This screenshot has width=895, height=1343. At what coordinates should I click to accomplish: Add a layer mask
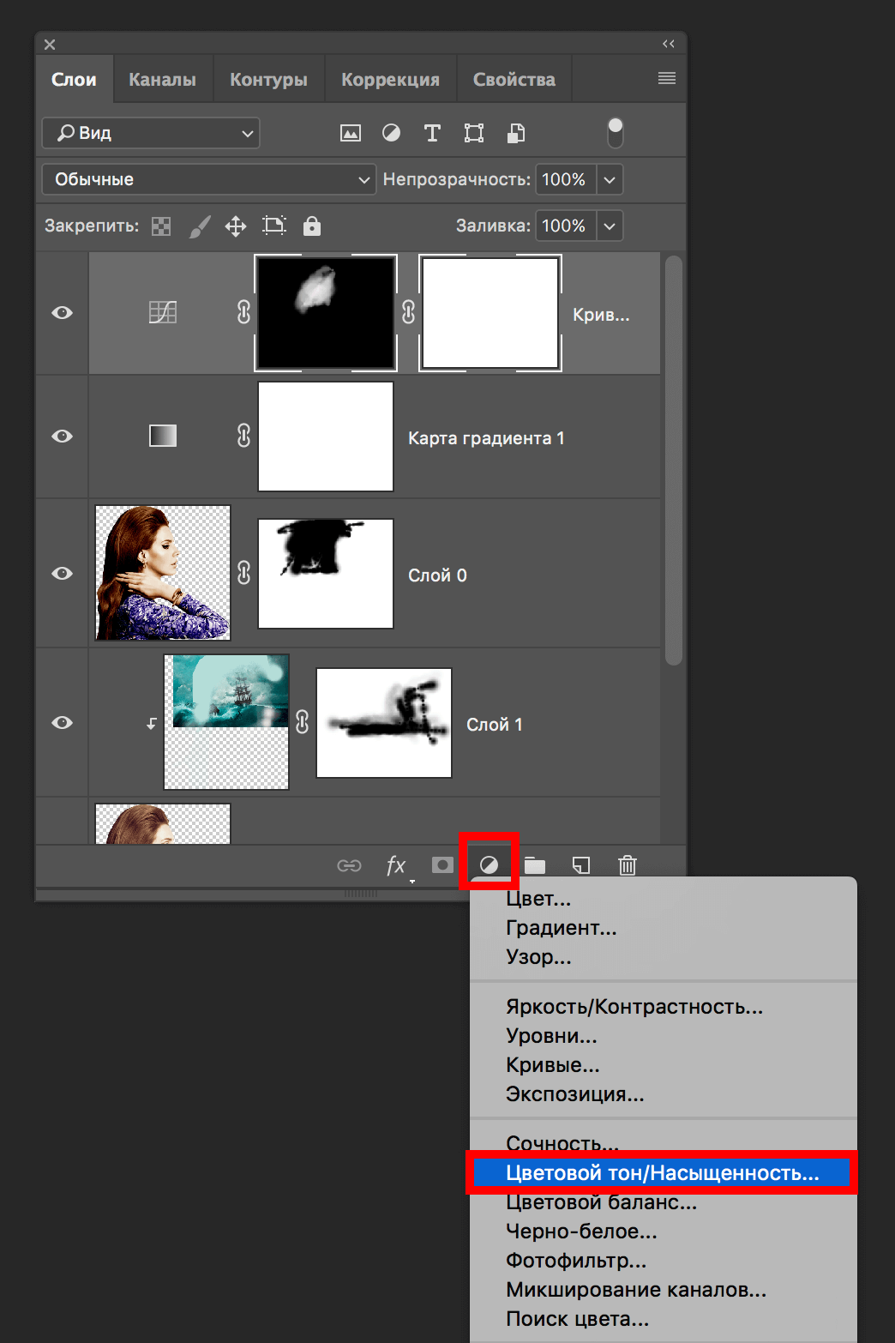click(442, 865)
